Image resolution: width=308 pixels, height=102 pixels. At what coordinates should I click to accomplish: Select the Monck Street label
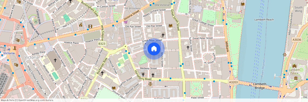162,59
